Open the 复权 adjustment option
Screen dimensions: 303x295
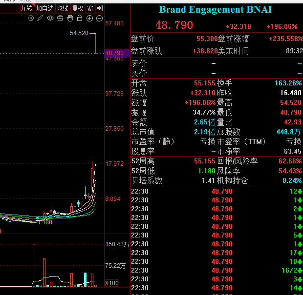77,8
